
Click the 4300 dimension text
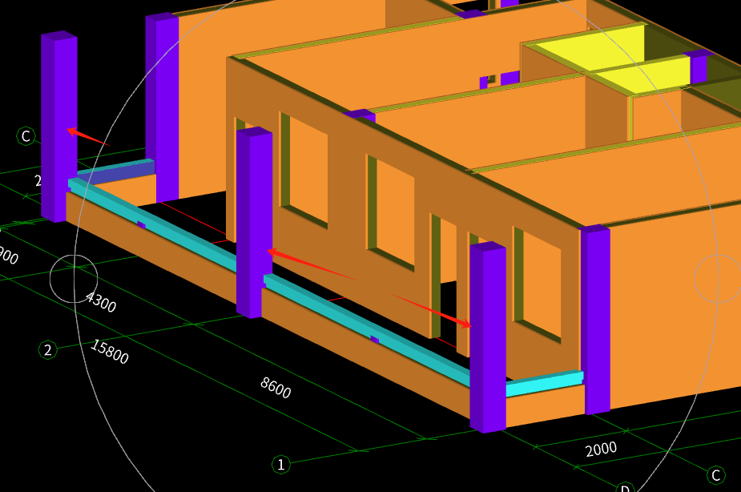101,302
